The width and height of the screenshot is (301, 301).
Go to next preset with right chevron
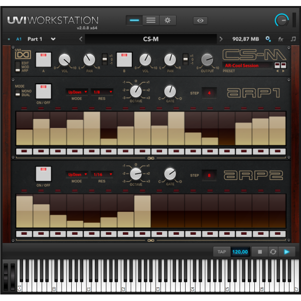[x=221, y=39]
